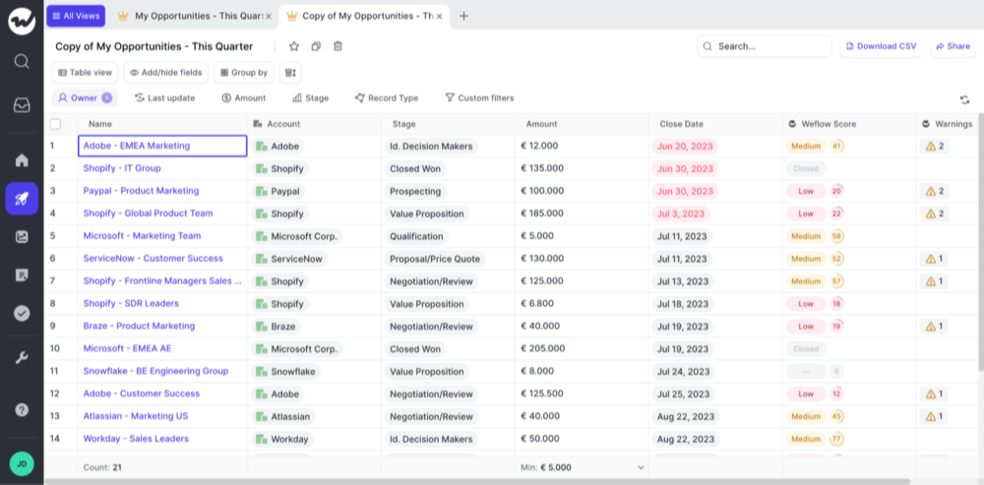Open Add/hide fields
The width and height of the screenshot is (984, 485).
[x=165, y=73]
